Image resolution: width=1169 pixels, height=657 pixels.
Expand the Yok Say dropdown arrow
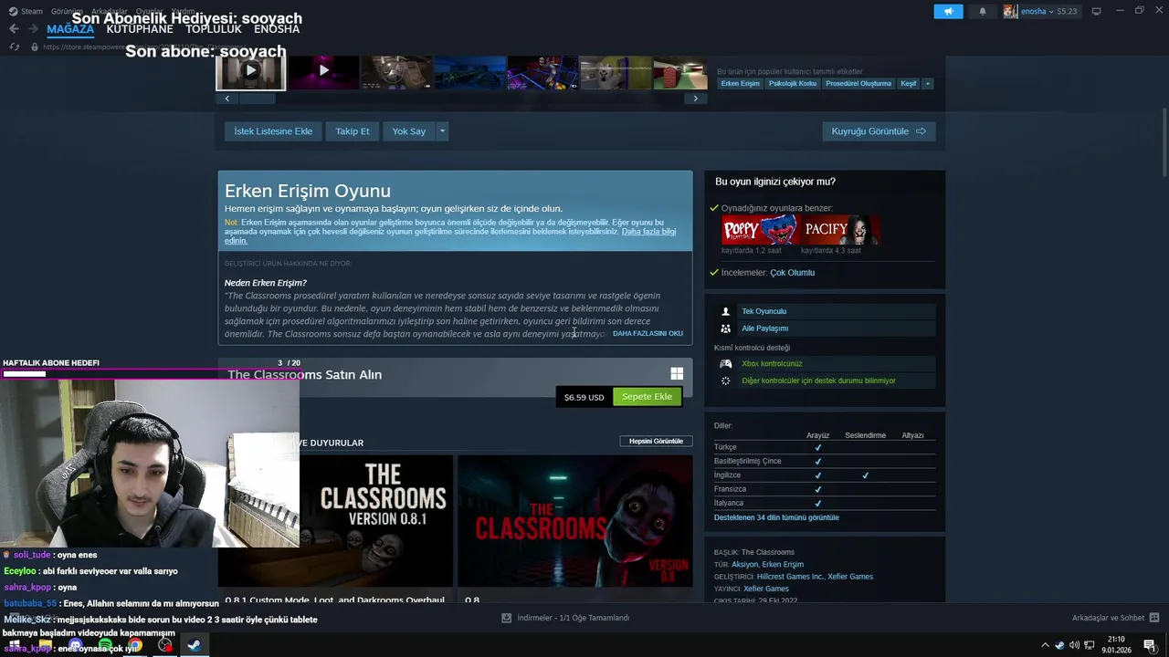442,131
